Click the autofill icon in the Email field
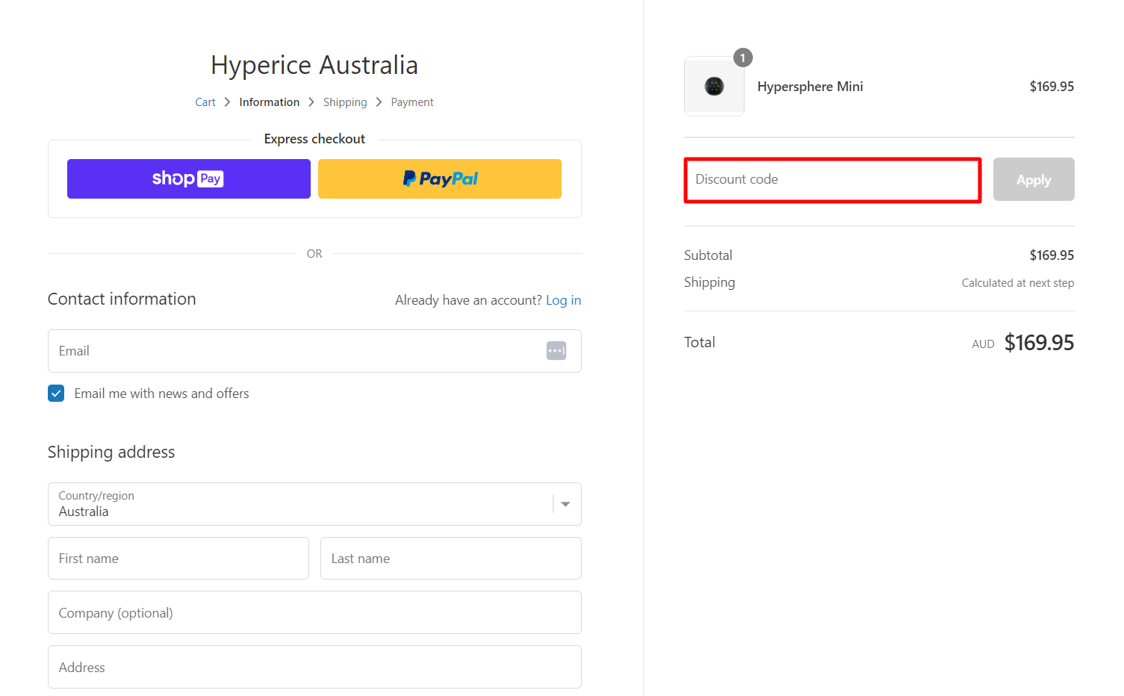This screenshot has height=696, width=1124. (x=556, y=351)
